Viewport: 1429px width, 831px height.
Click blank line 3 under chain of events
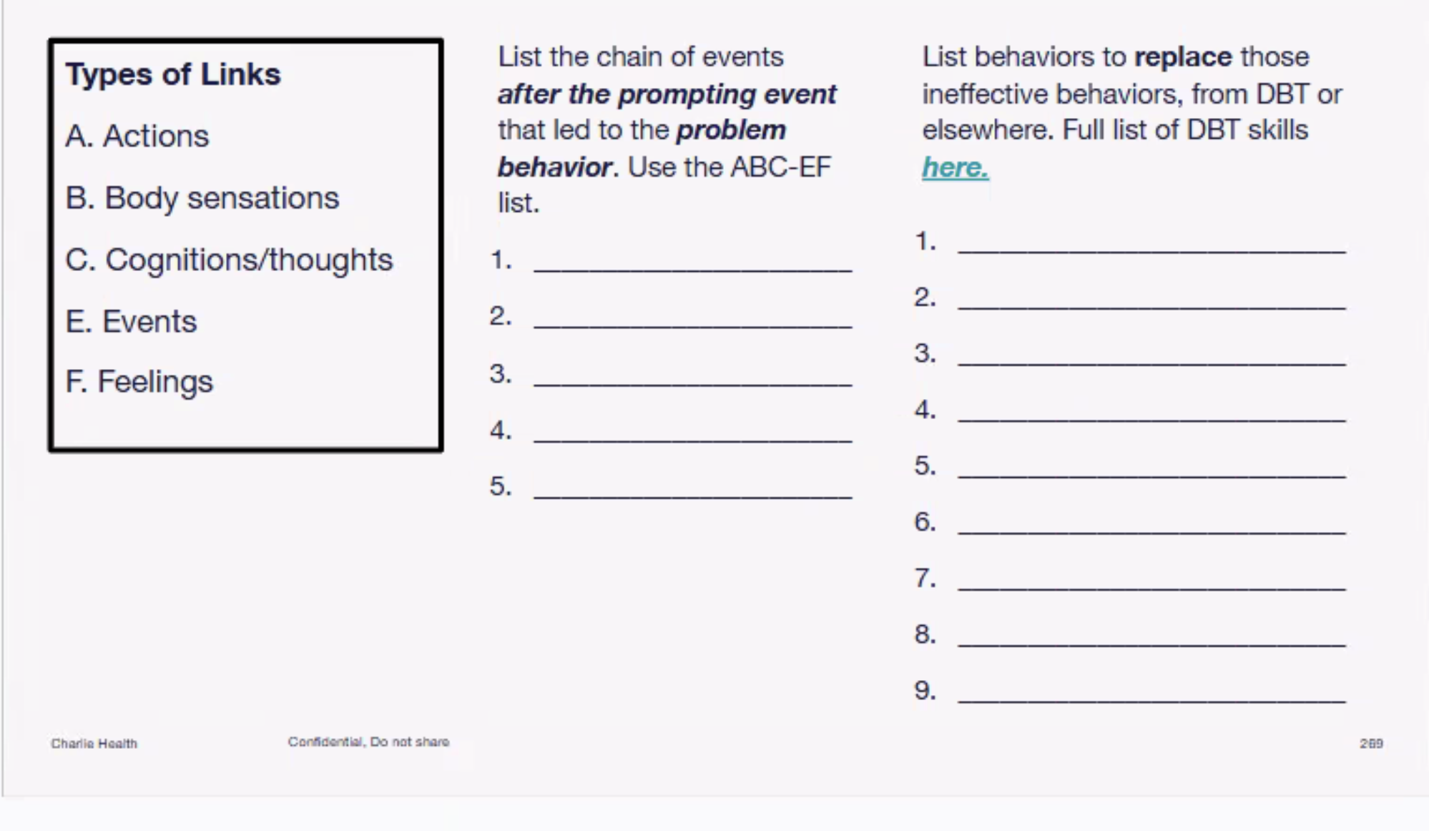click(692, 377)
